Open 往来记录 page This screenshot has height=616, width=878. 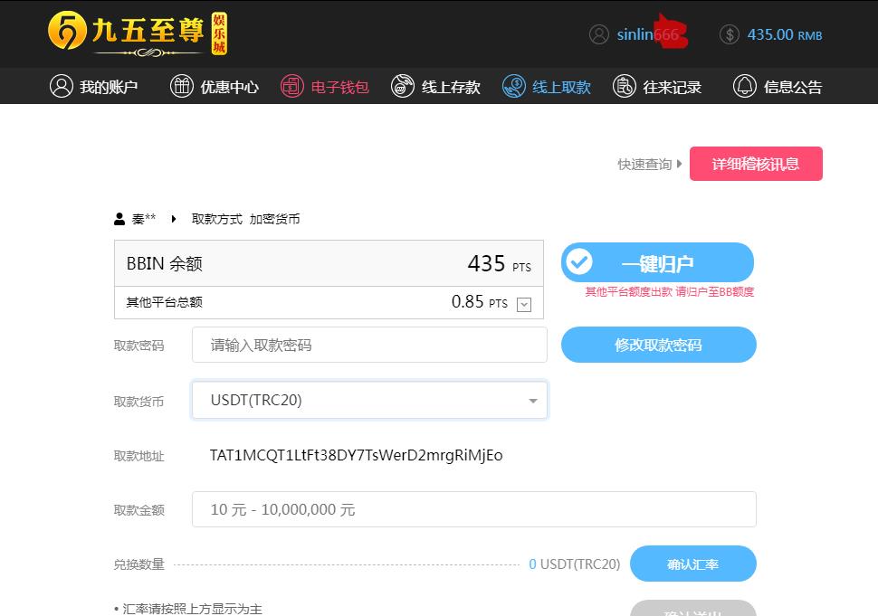click(x=657, y=87)
